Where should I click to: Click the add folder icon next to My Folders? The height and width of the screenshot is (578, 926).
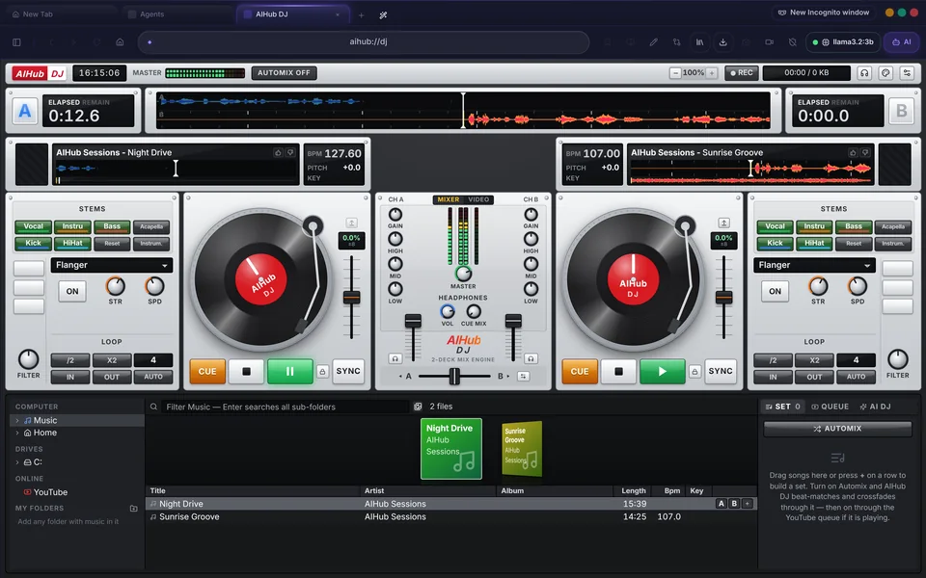coord(133,508)
